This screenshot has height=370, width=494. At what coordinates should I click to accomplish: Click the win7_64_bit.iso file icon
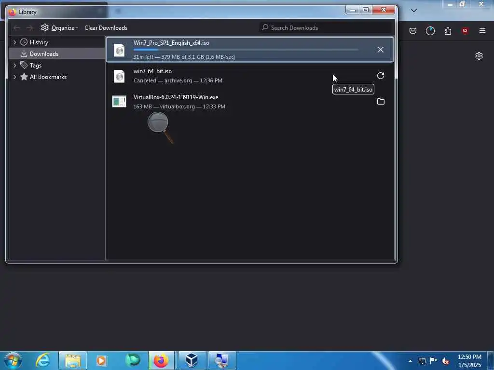pos(119,76)
